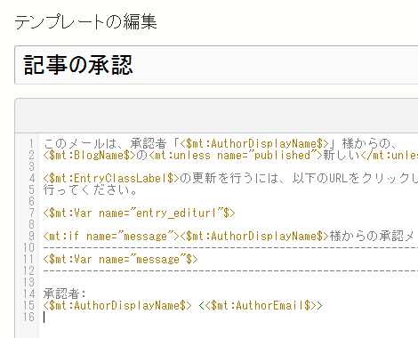418x338 pixels.
Task: Click <$mt:AuthorDisplayName$> on line 15
Action: pyautogui.click(x=117, y=306)
